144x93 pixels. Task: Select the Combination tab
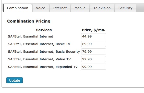18,8
